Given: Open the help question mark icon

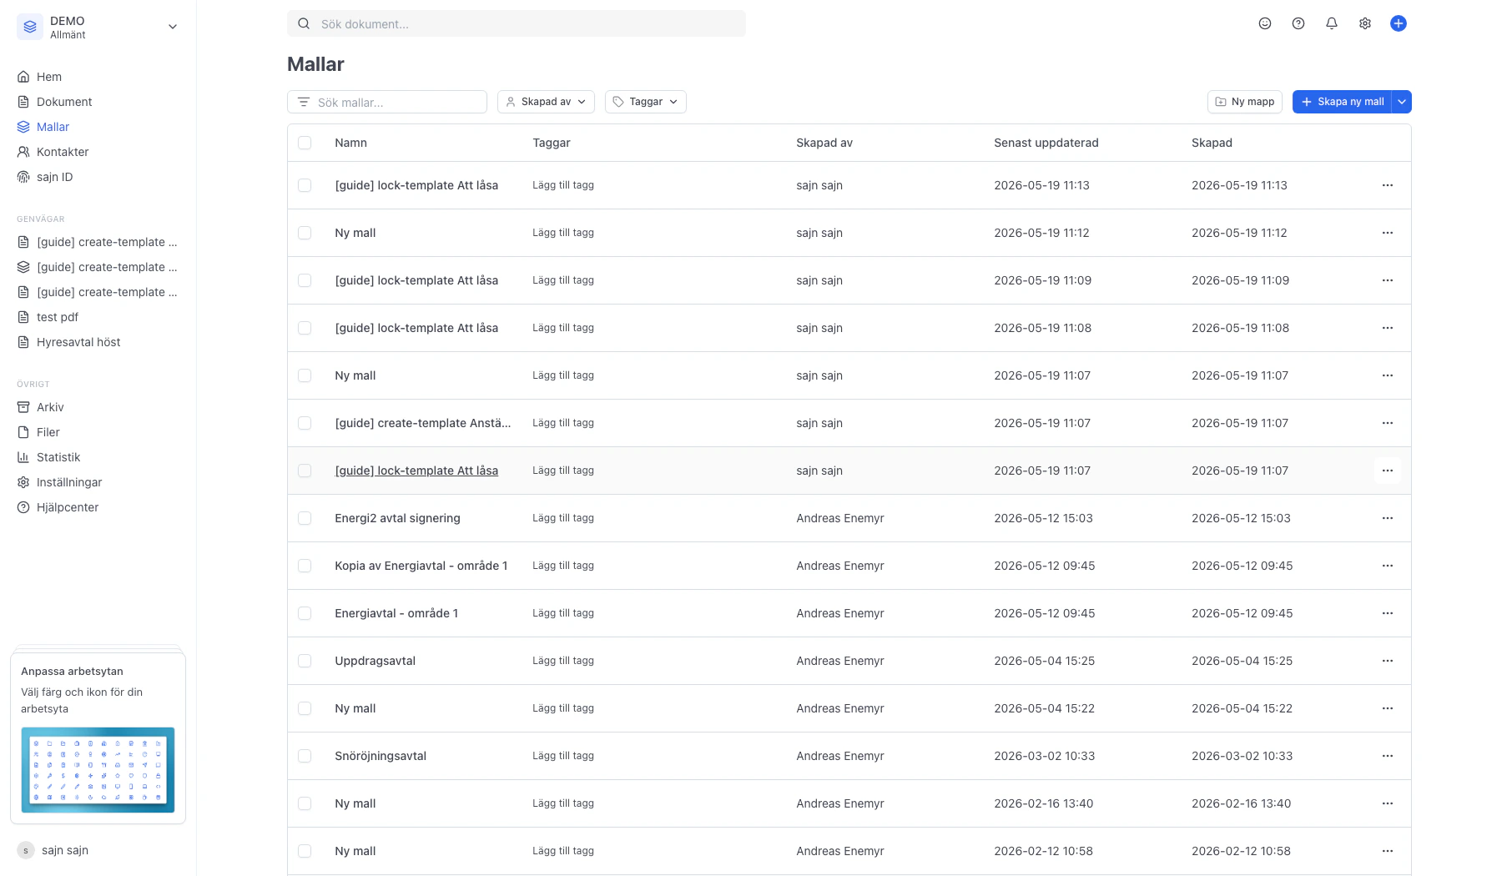Looking at the screenshot, I should [x=1298, y=23].
